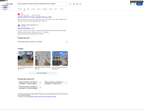Open People also ask options menu

pos(31,38)
